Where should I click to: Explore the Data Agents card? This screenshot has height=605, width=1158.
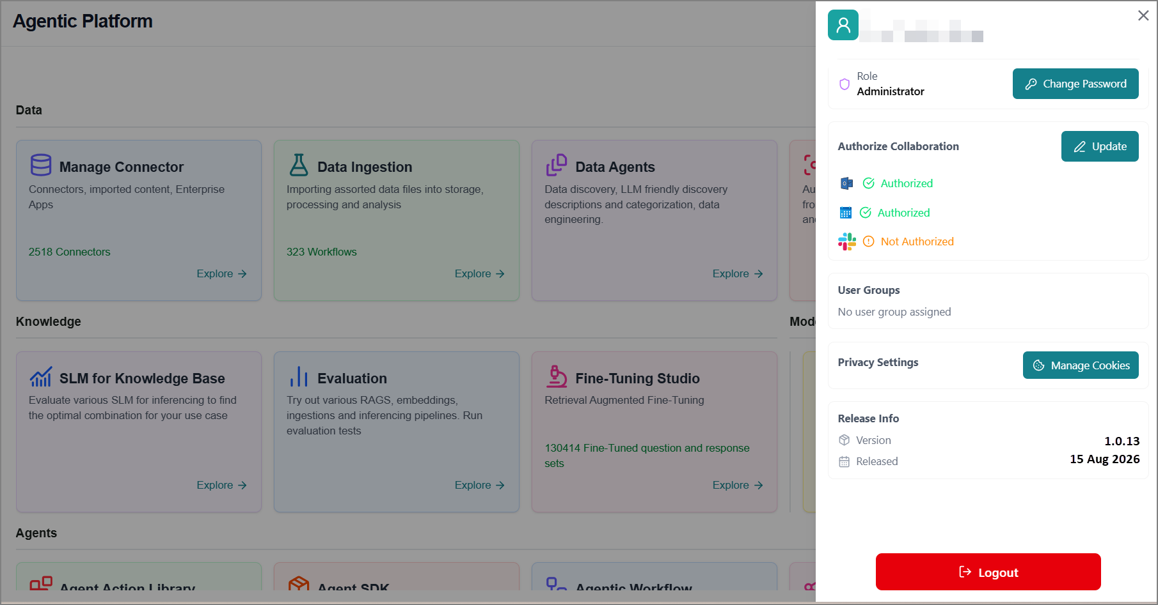738,273
